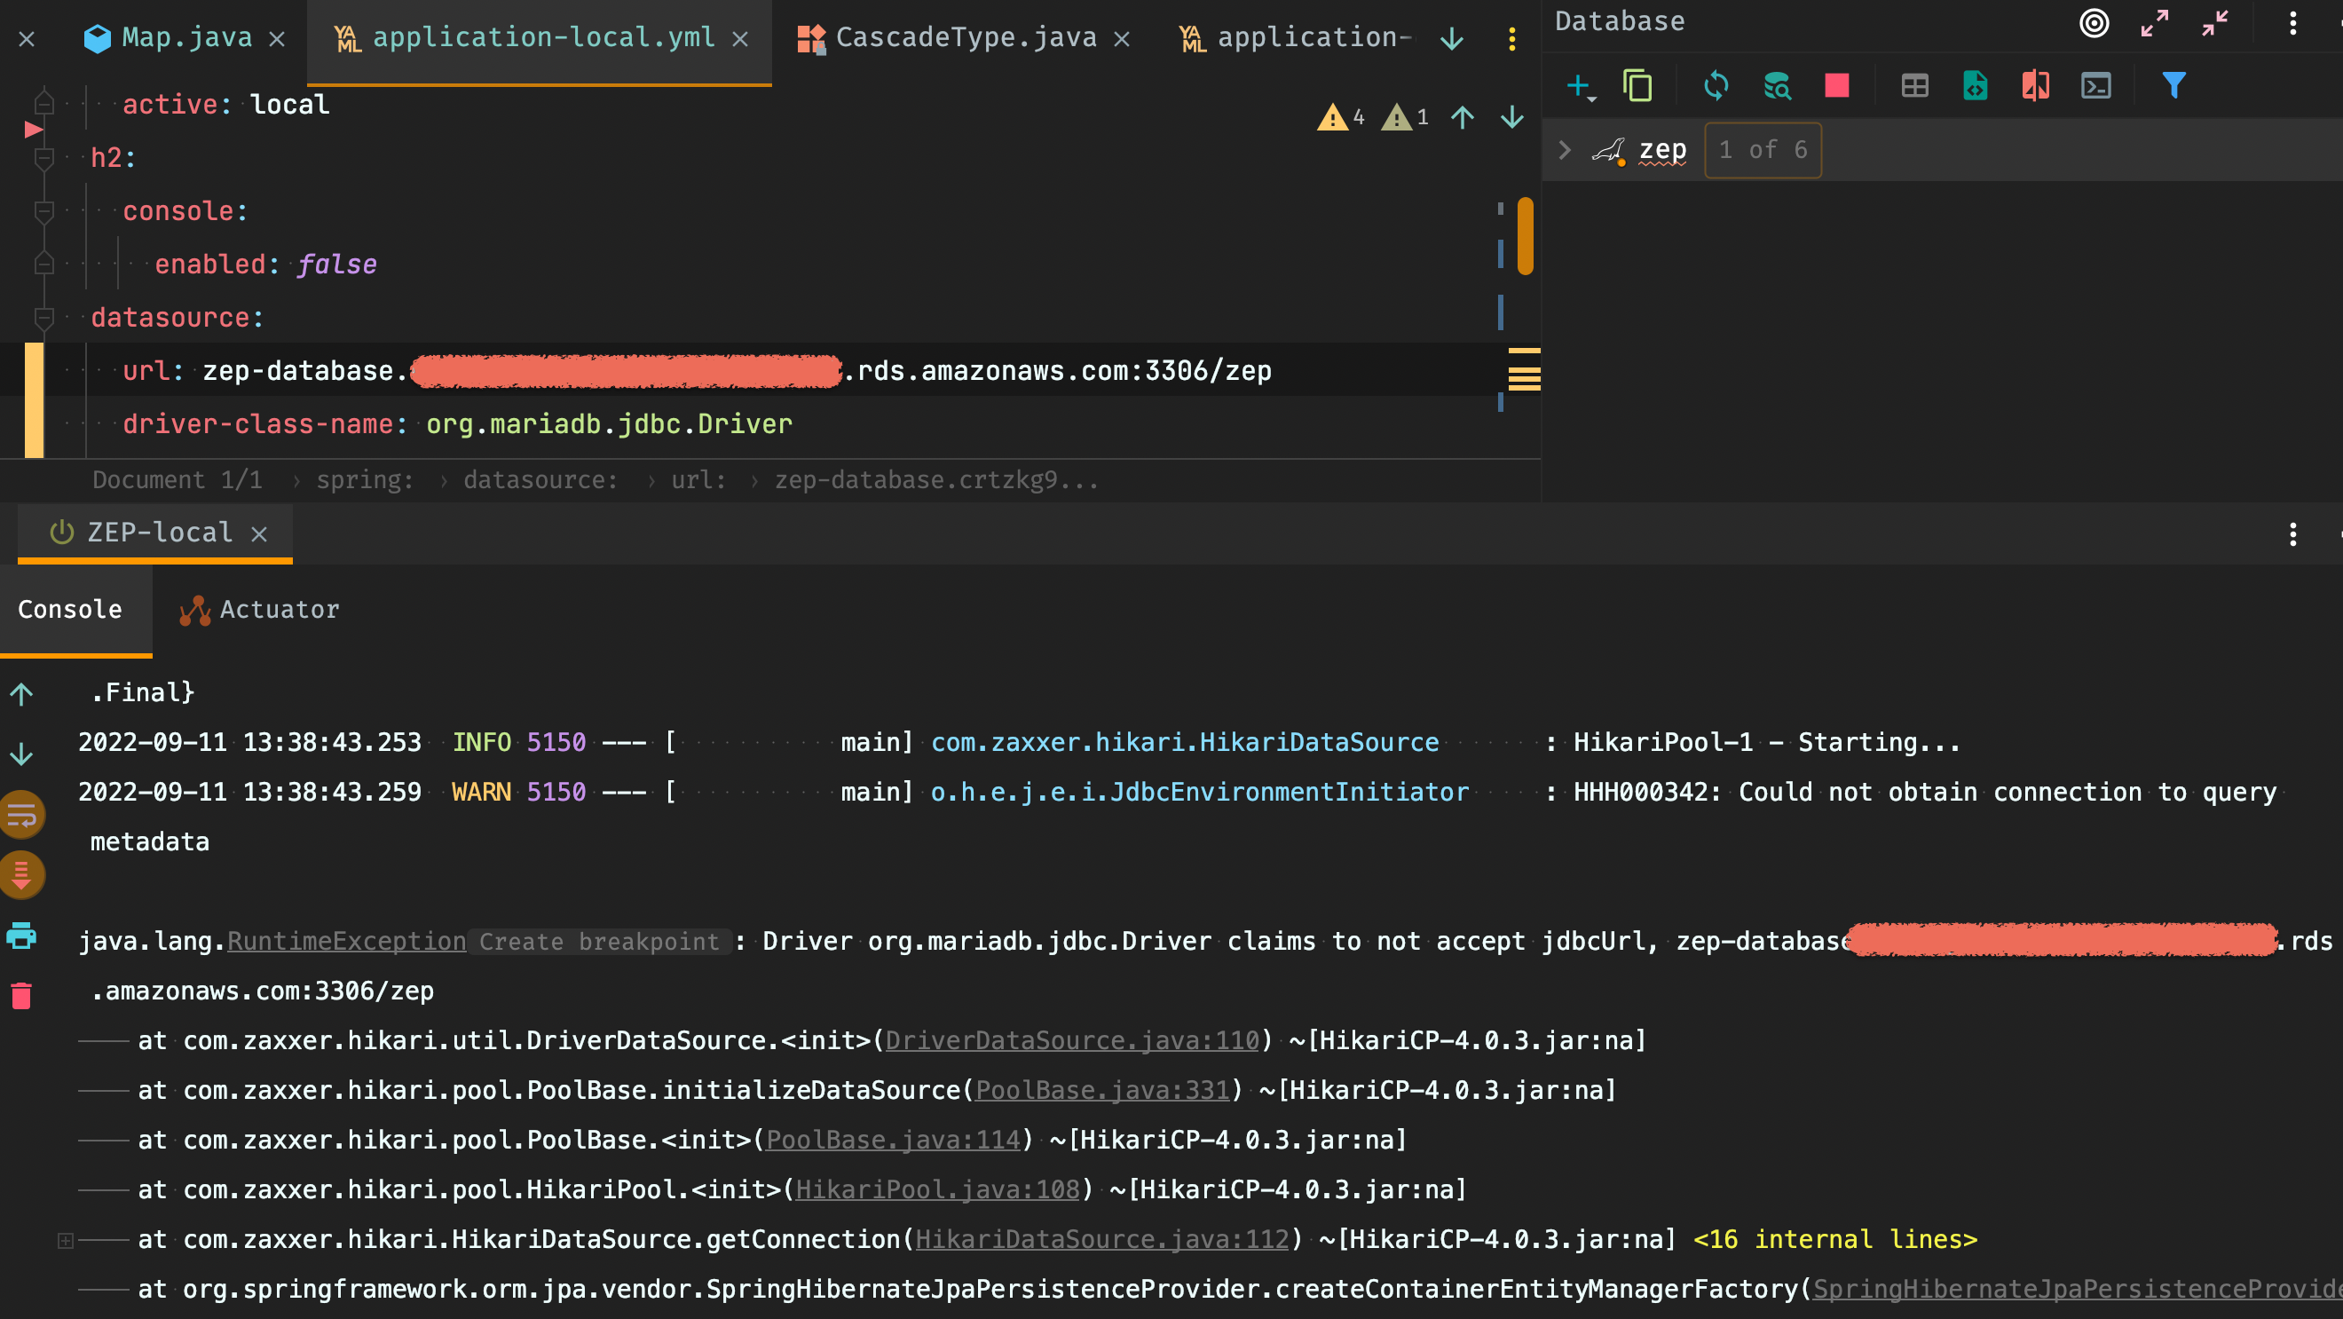Open the CascadeType.java tab
Image resolution: width=2343 pixels, height=1319 pixels.
coord(948,37)
